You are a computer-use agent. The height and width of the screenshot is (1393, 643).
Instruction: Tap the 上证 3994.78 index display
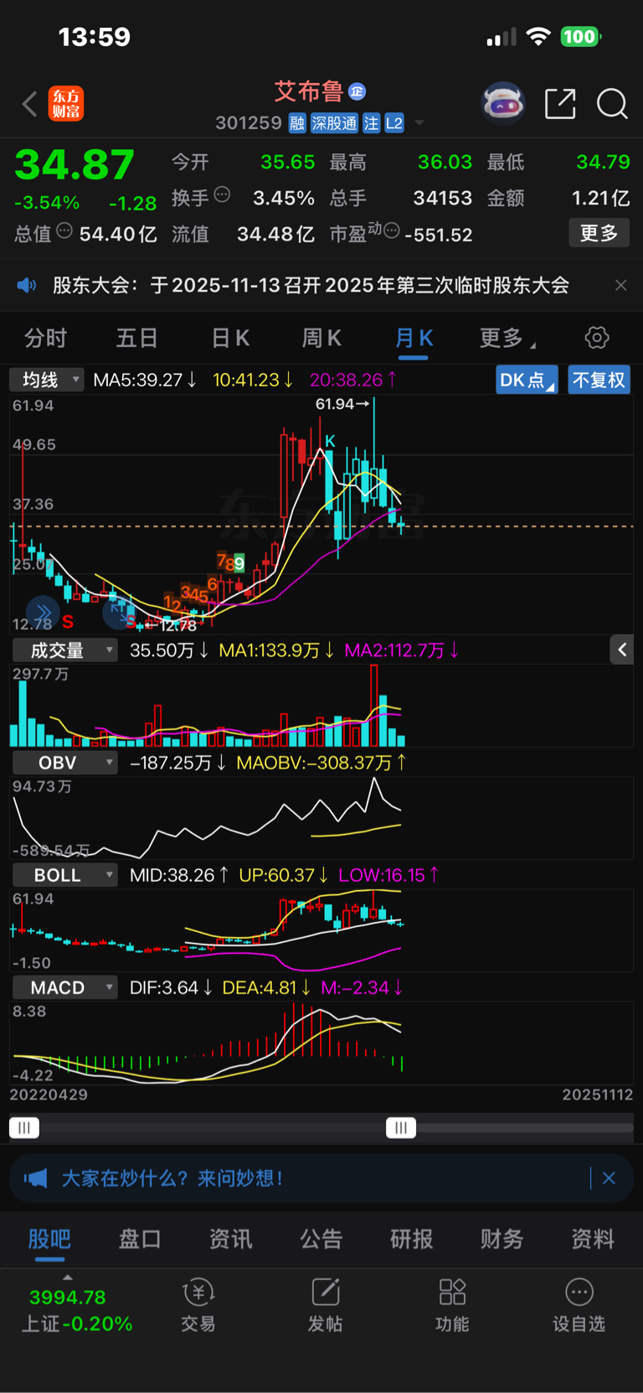(x=76, y=1311)
